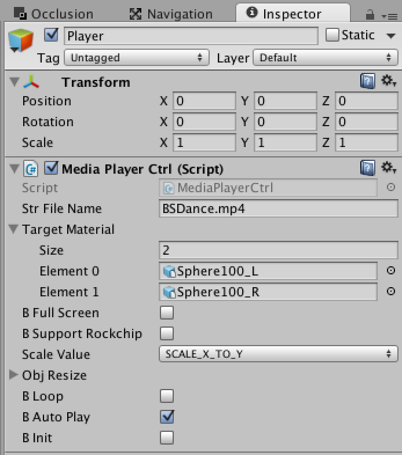Uncheck B Auto Play checkbox

[x=167, y=417]
